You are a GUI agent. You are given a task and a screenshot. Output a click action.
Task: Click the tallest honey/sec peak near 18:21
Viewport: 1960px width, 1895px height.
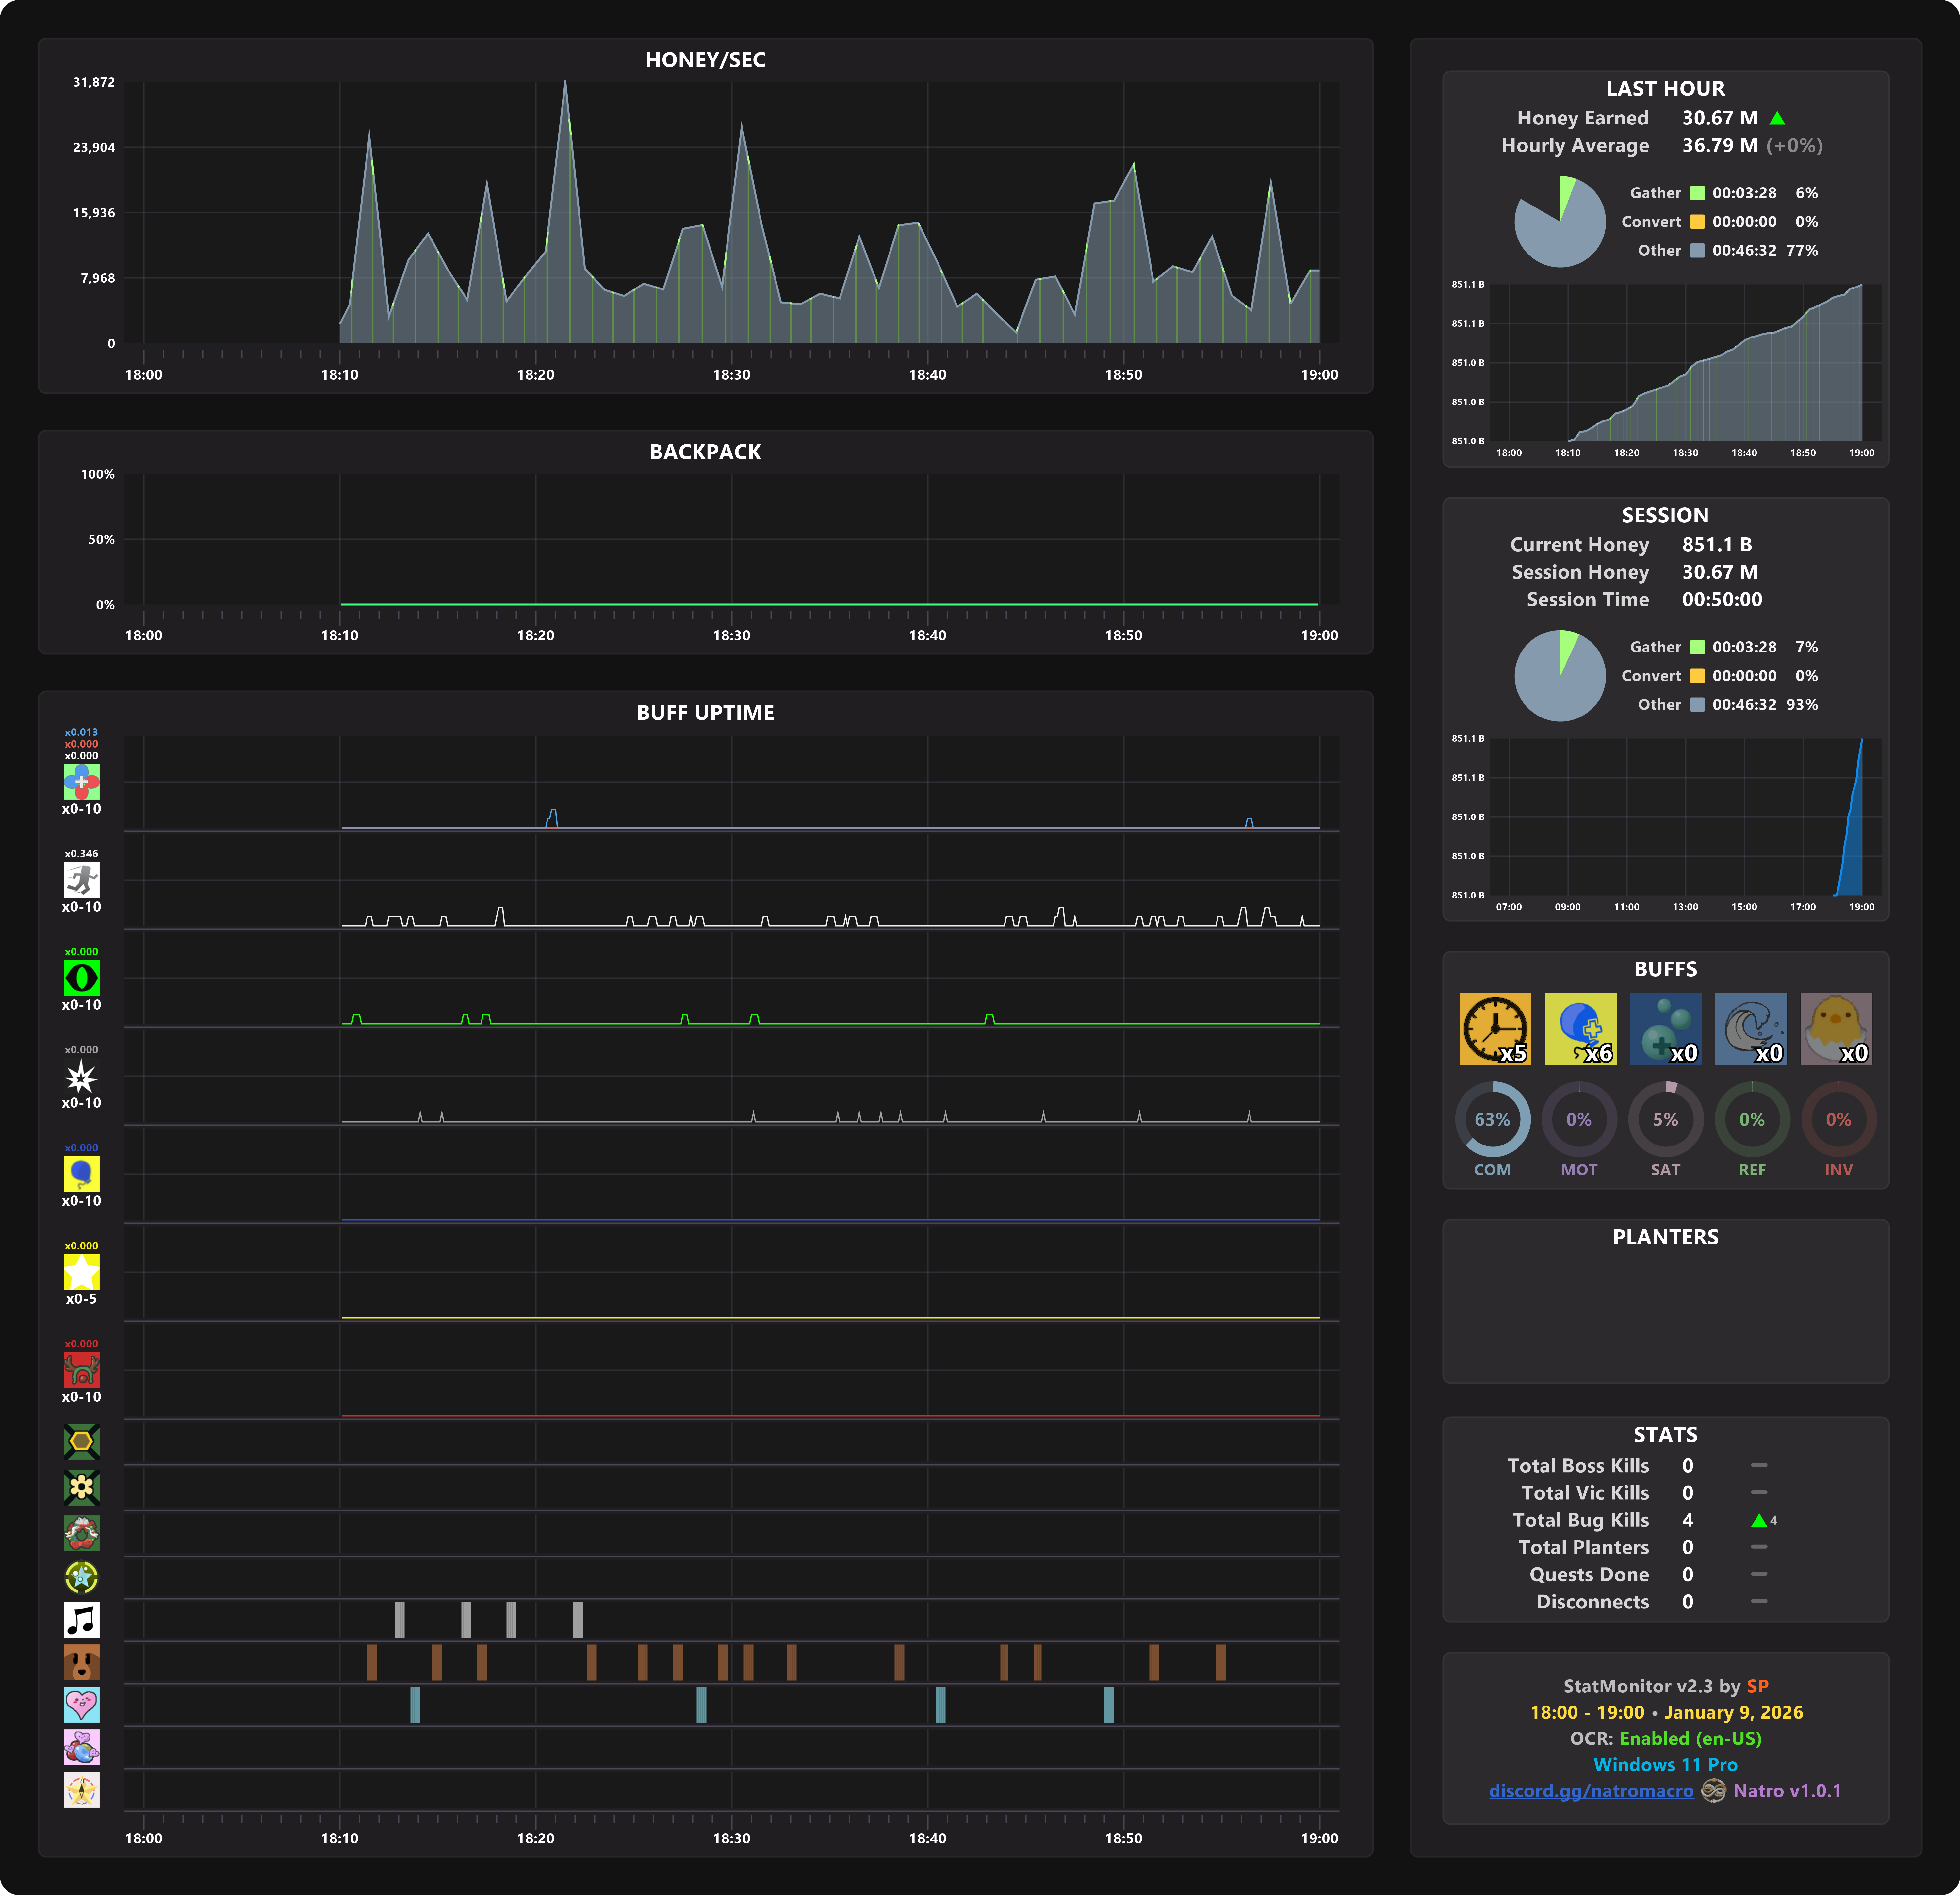coord(565,84)
